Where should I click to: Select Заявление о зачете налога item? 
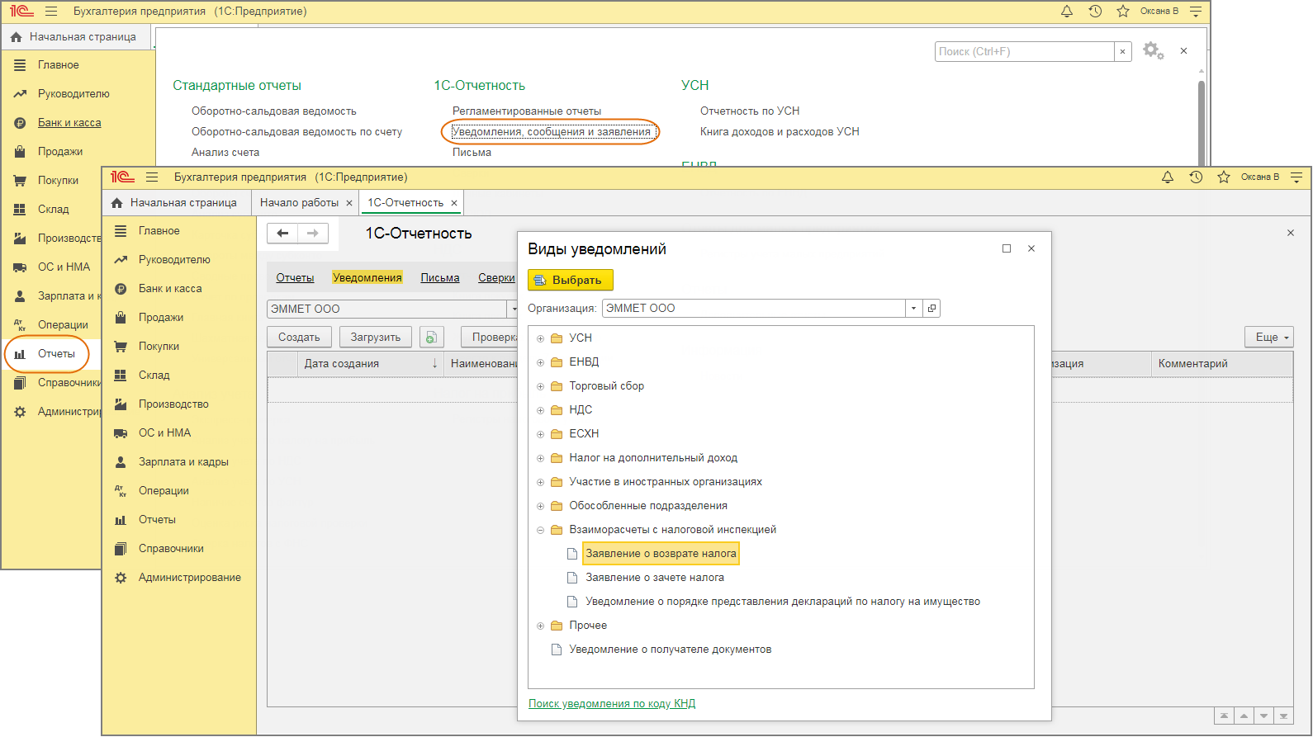pos(654,578)
